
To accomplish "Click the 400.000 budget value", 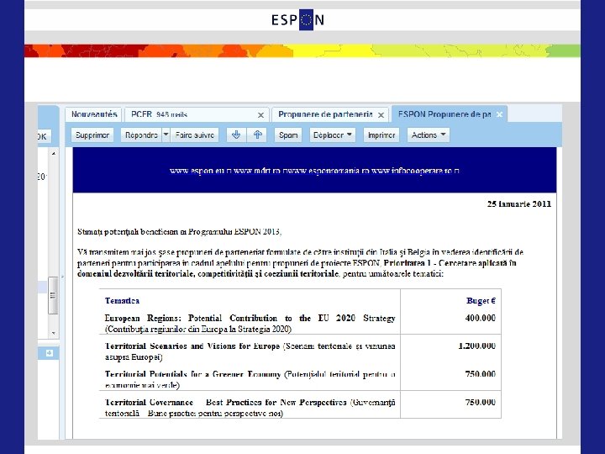I will tap(481, 318).
